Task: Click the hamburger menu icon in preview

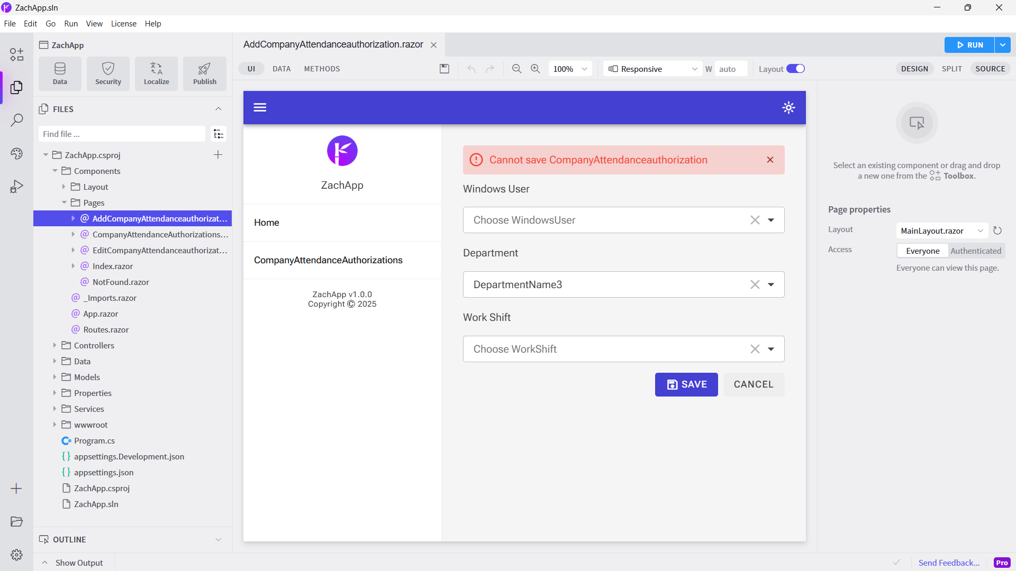Action: [x=260, y=108]
